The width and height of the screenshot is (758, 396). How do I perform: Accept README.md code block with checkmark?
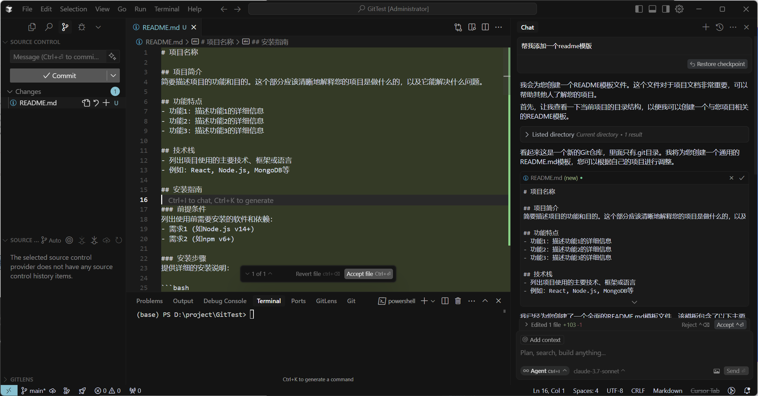coord(742,178)
